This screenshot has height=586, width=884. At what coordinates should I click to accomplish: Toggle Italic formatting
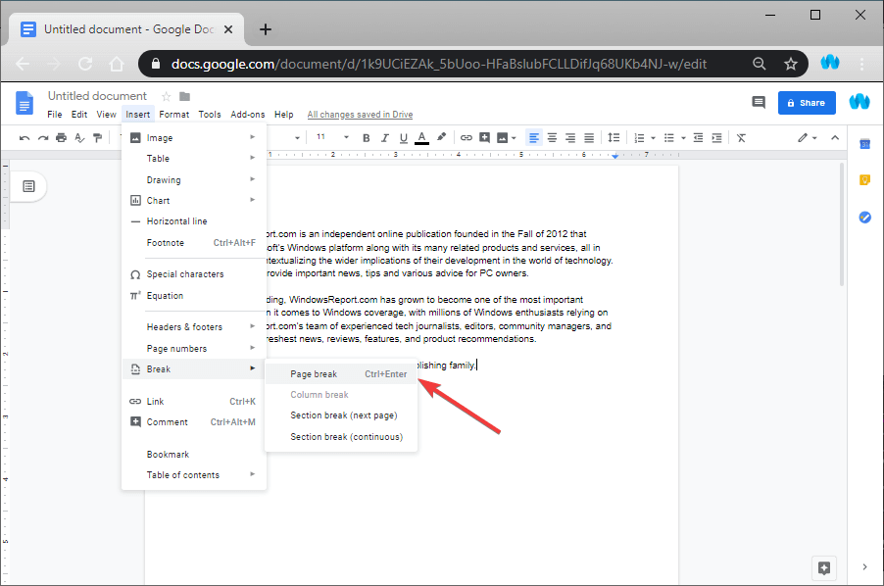tap(385, 138)
